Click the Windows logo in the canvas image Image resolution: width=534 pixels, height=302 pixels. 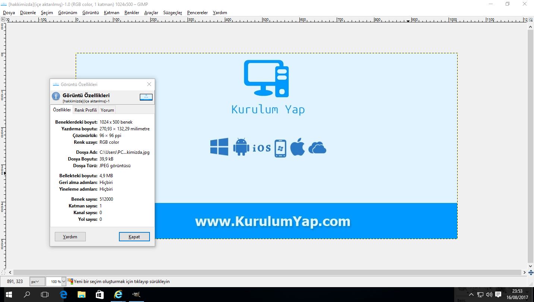point(219,147)
